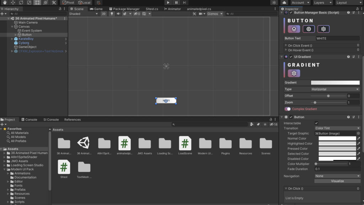Select the Rotate tool in the toolbar
The image size is (364, 205).
[x=21, y=2]
